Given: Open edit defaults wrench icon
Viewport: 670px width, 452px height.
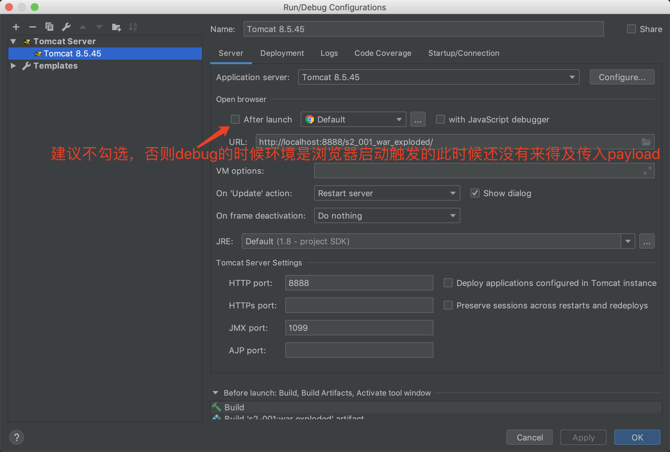Looking at the screenshot, I should [66, 27].
